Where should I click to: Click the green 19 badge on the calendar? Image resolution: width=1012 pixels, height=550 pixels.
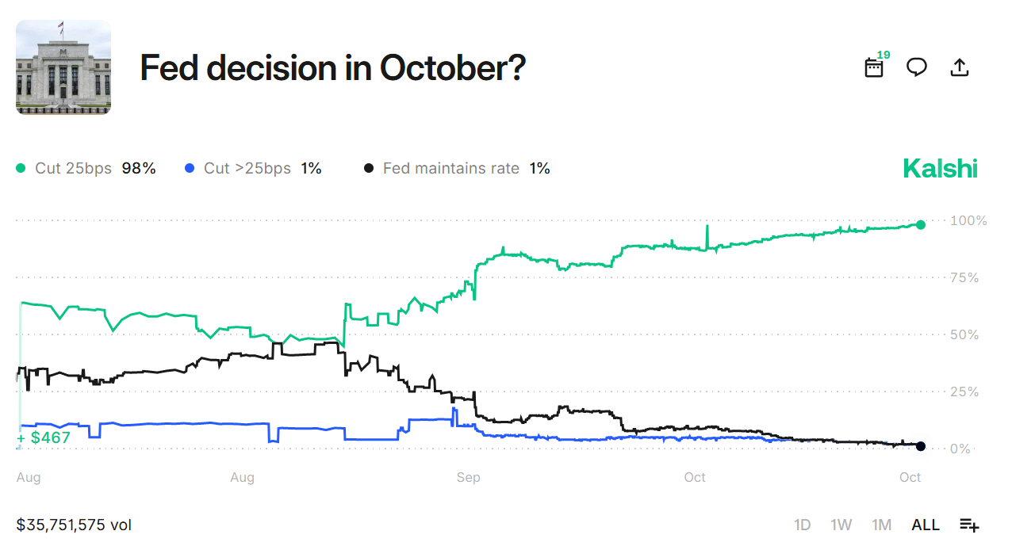coord(882,56)
